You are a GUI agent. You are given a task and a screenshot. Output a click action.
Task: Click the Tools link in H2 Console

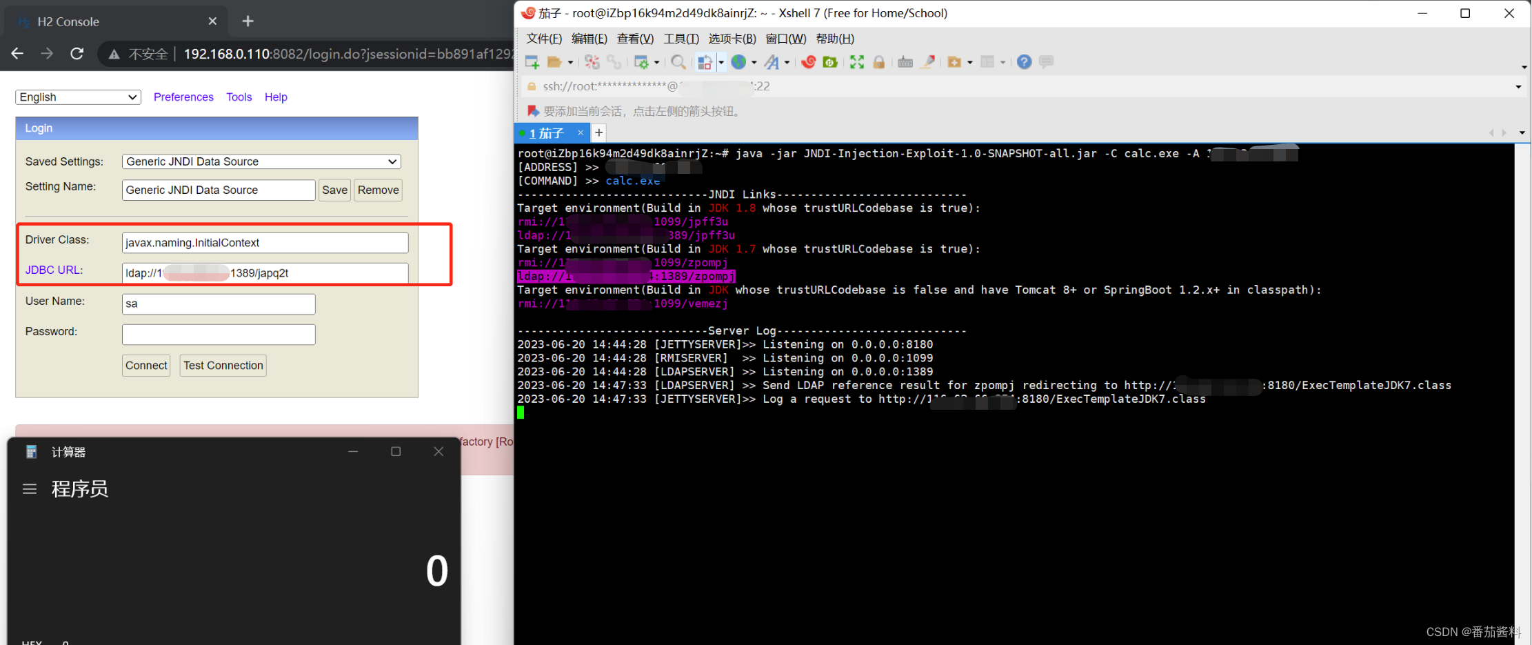click(239, 97)
